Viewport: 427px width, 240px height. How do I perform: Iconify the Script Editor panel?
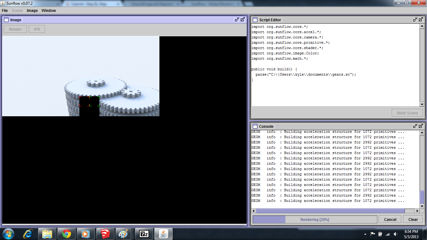pyautogui.click(x=415, y=19)
